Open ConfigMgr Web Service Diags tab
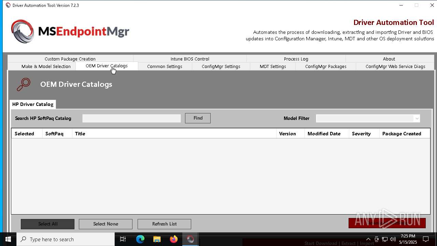This screenshot has width=437, height=246. (x=395, y=66)
